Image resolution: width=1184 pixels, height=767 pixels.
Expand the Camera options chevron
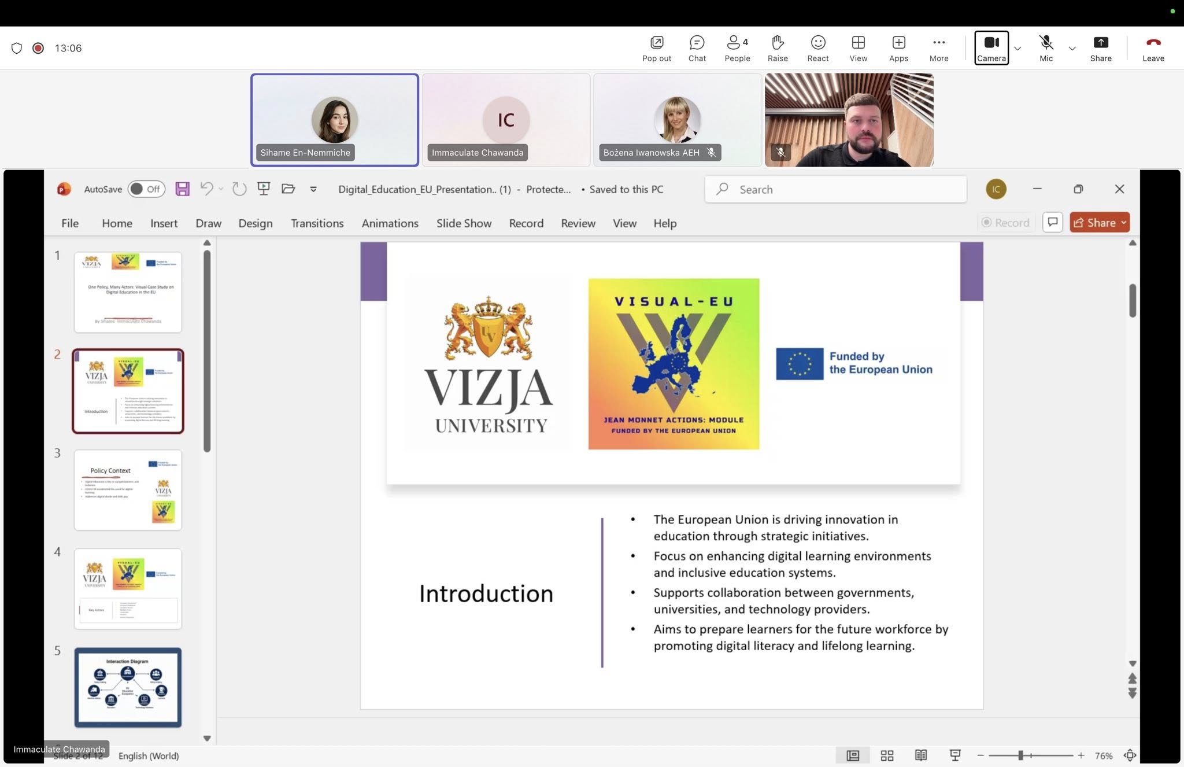coord(1017,49)
